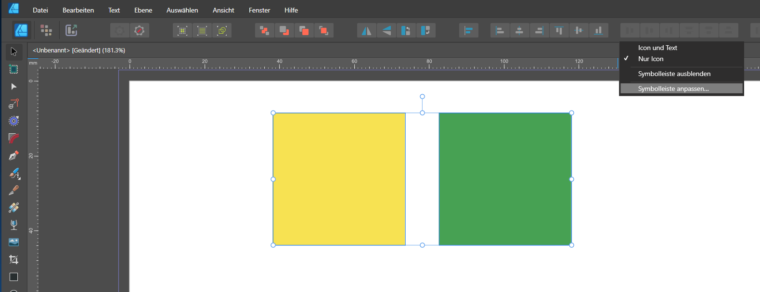Click the Affinity logo in menu bar
760x292 pixels.
[13, 8]
